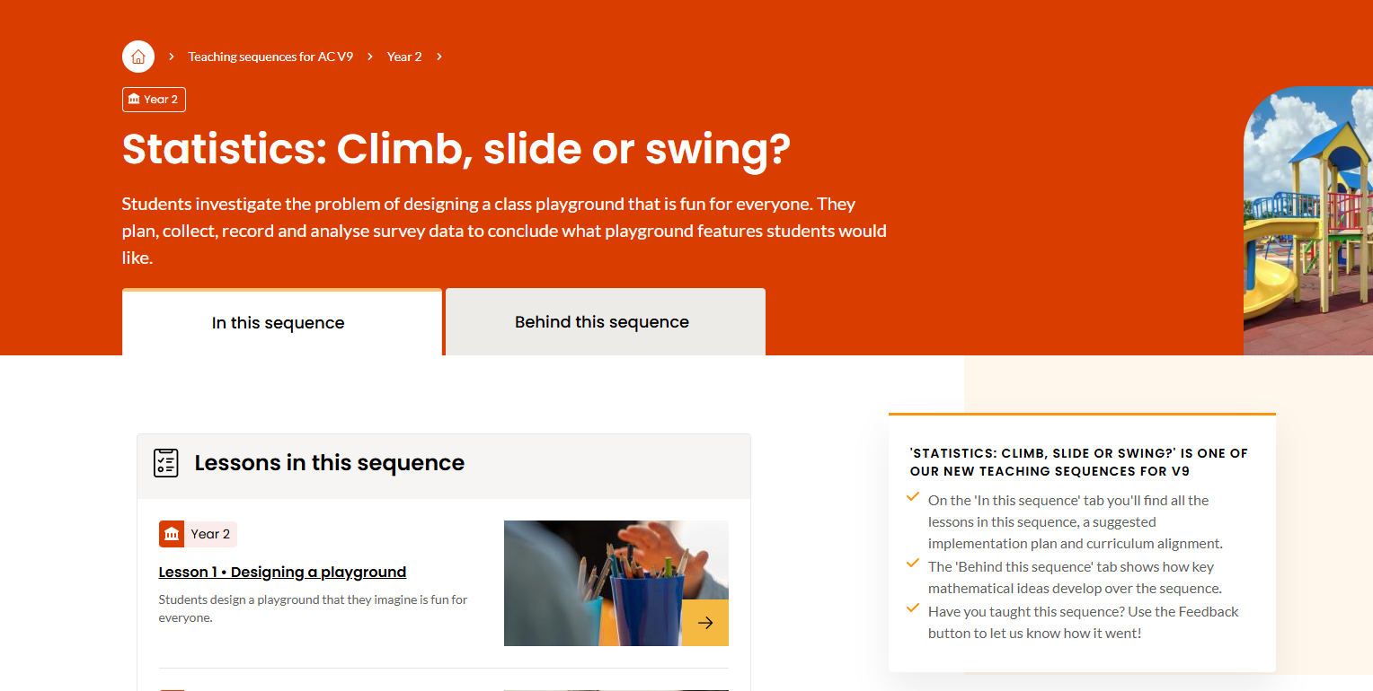The width and height of the screenshot is (1373, 691).
Task: Open Teaching sequences for AC V9 breadcrumb link
Action: (270, 56)
